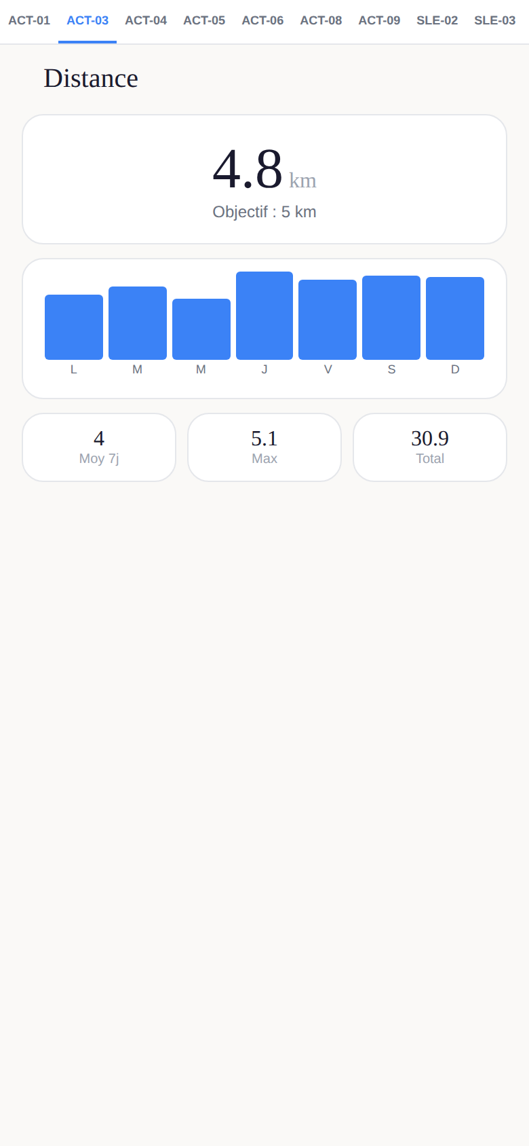Select the ACT-09 tab

379,21
